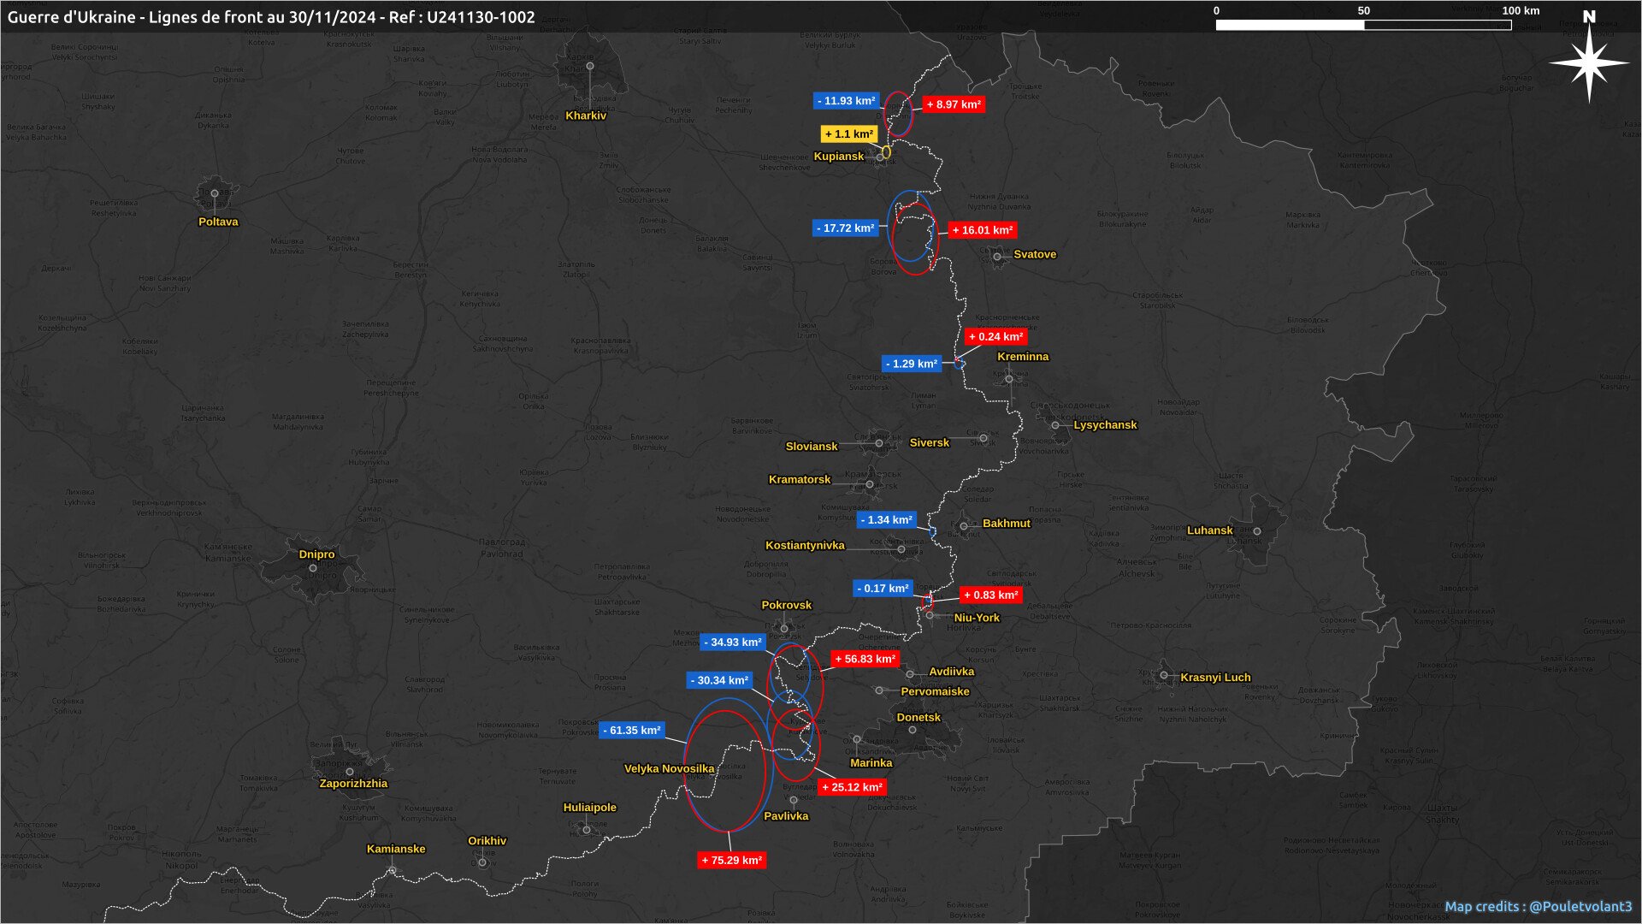This screenshot has height=924, width=1642.
Task: Click the '- 17.72 km²' blue label
Action: tap(845, 228)
